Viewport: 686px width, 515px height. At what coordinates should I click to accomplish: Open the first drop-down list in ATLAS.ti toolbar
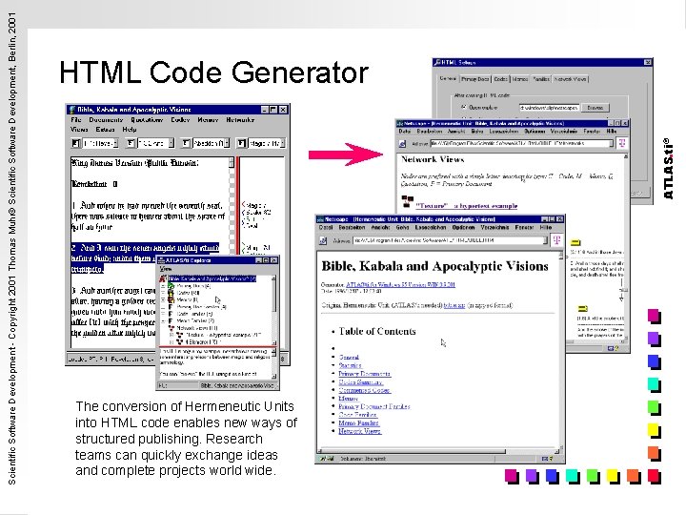point(100,143)
